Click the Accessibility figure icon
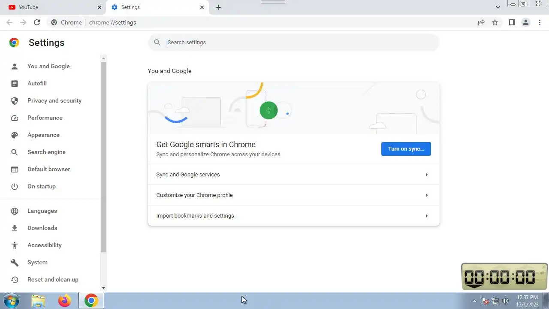Viewport: 549px width, 309px height. click(x=15, y=245)
